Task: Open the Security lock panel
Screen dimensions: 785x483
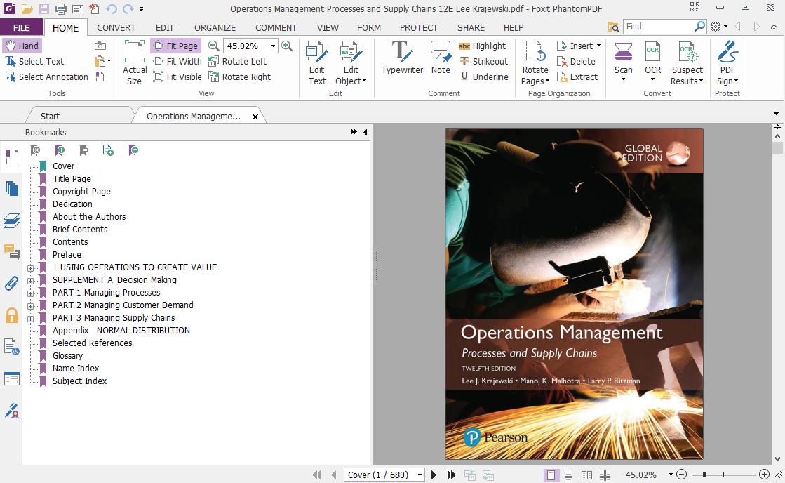Action: click(11, 315)
